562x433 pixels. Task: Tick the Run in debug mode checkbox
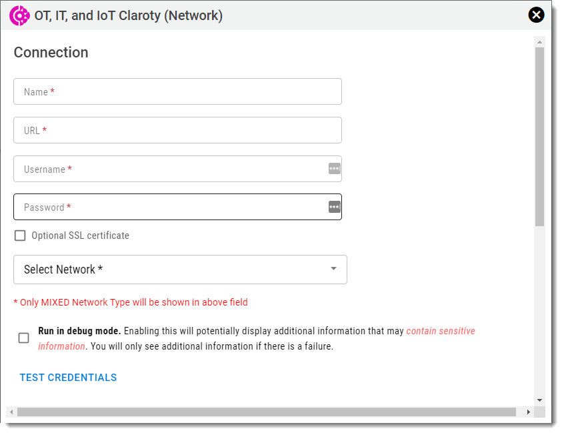[x=24, y=338]
